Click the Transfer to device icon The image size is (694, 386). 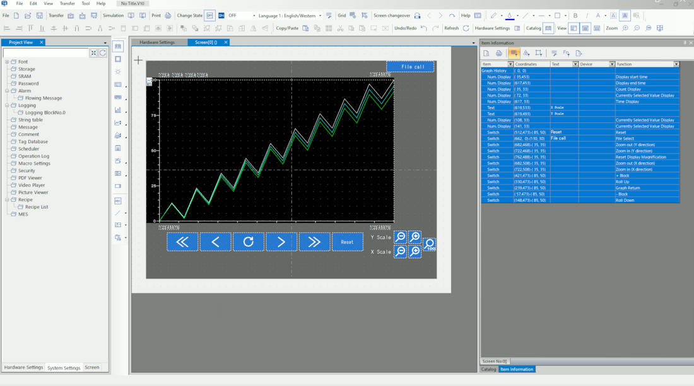(x=71, y=16)
